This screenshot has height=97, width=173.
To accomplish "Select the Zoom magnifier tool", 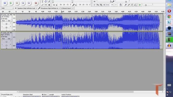I will [x=43, y=5].
